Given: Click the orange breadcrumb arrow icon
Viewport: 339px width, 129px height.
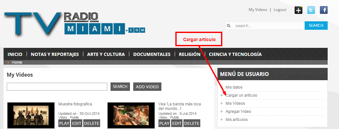Looking at the screenshot, I should (x=8, y=62).
